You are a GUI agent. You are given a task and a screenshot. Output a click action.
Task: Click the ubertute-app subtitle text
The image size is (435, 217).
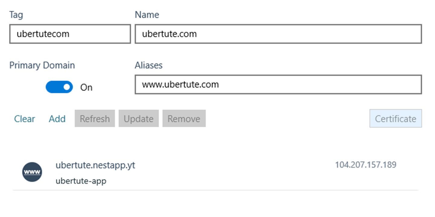tap(81, 181)
